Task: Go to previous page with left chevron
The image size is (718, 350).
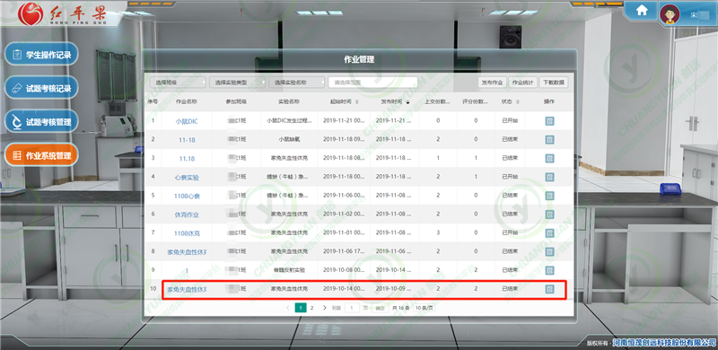Action: pos(287,308)
